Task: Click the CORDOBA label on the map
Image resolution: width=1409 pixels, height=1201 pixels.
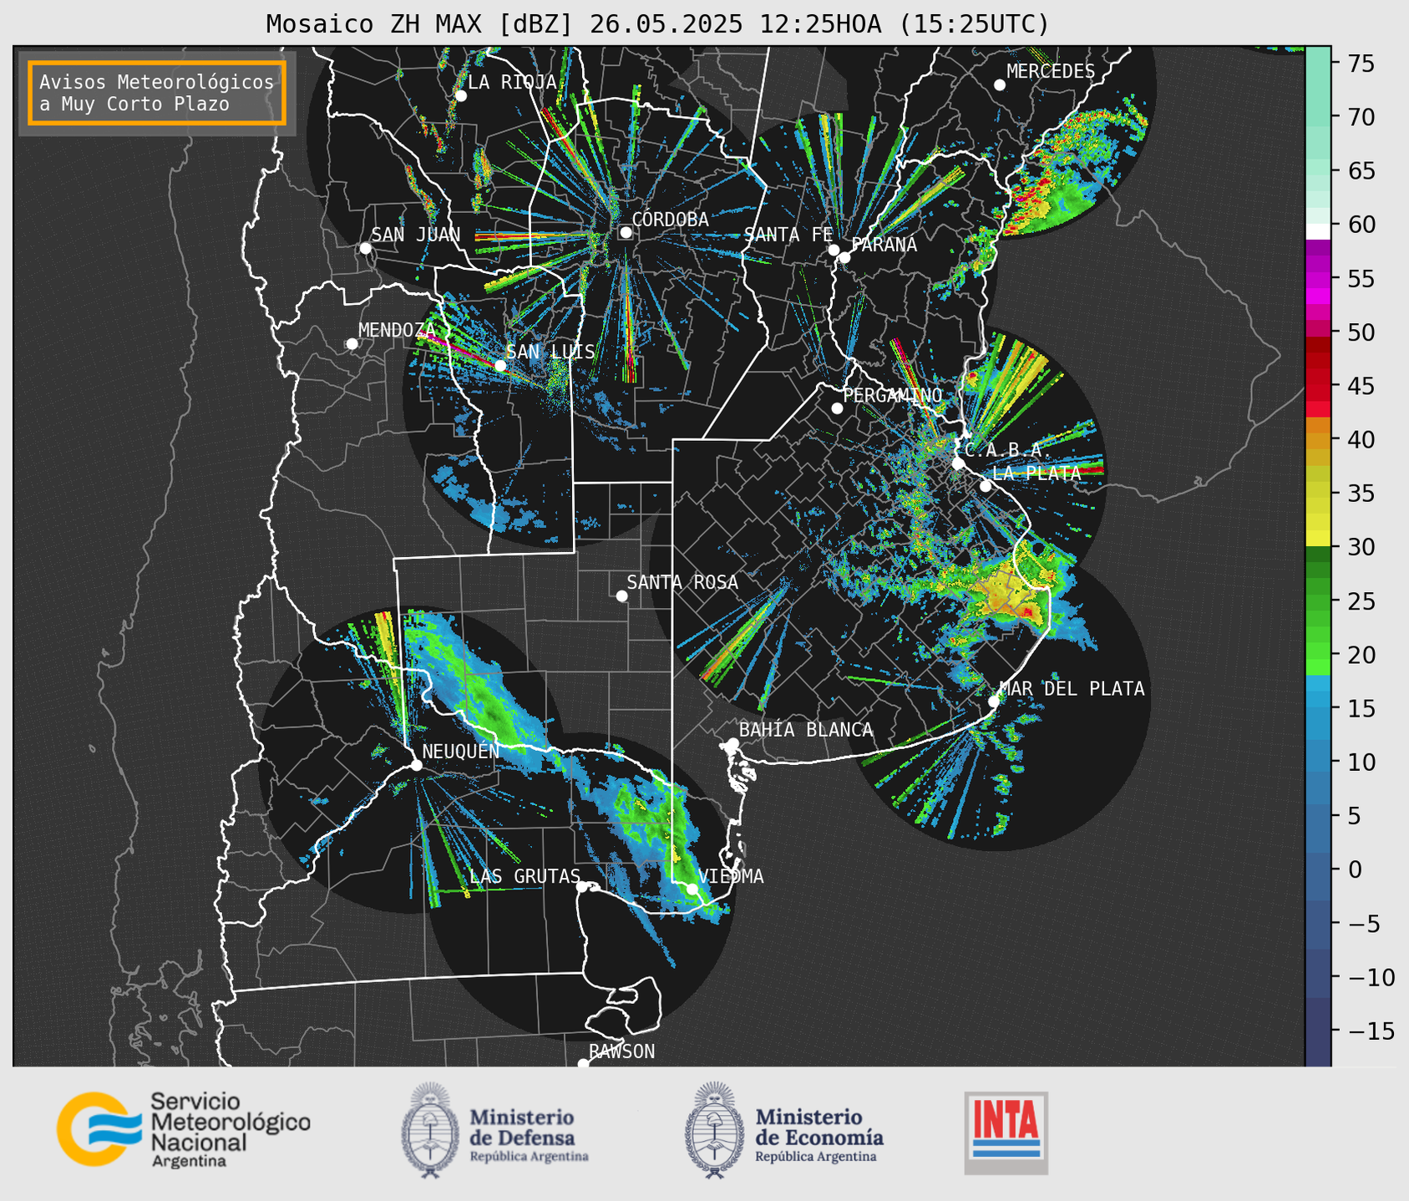Action: 671,220
